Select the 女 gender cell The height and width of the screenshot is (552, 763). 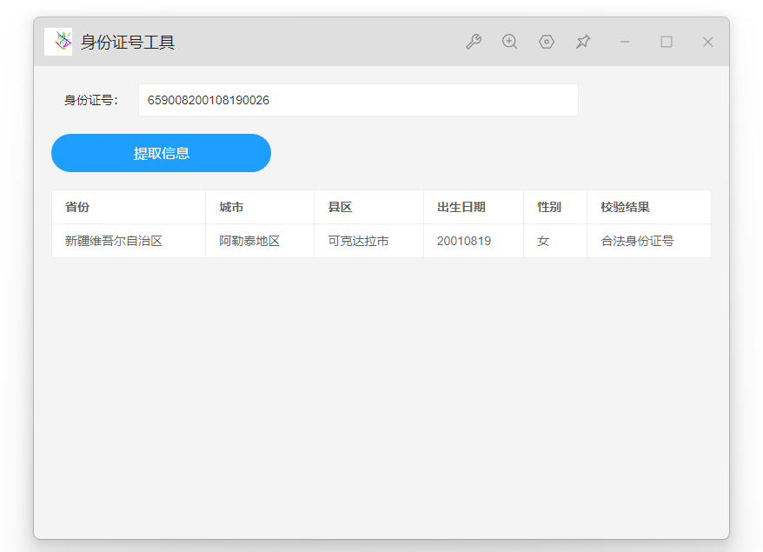coord(555,241)
